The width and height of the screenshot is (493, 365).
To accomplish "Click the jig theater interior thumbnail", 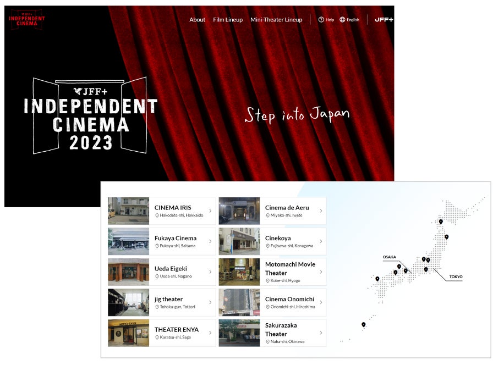I will (128, 302).
